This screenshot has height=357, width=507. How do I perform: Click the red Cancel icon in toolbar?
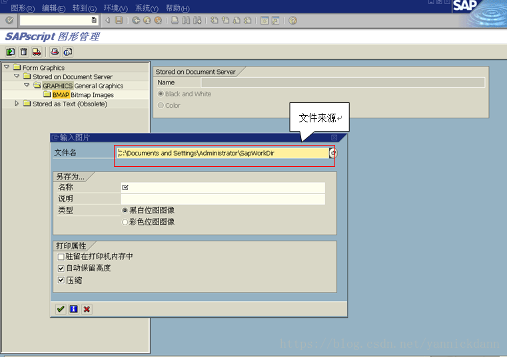pyautogui.click(x=158, y=21)
